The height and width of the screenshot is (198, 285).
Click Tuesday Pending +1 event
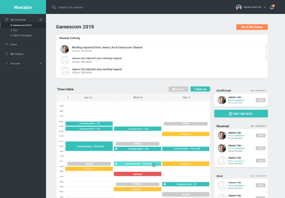[x=89, y=169]
